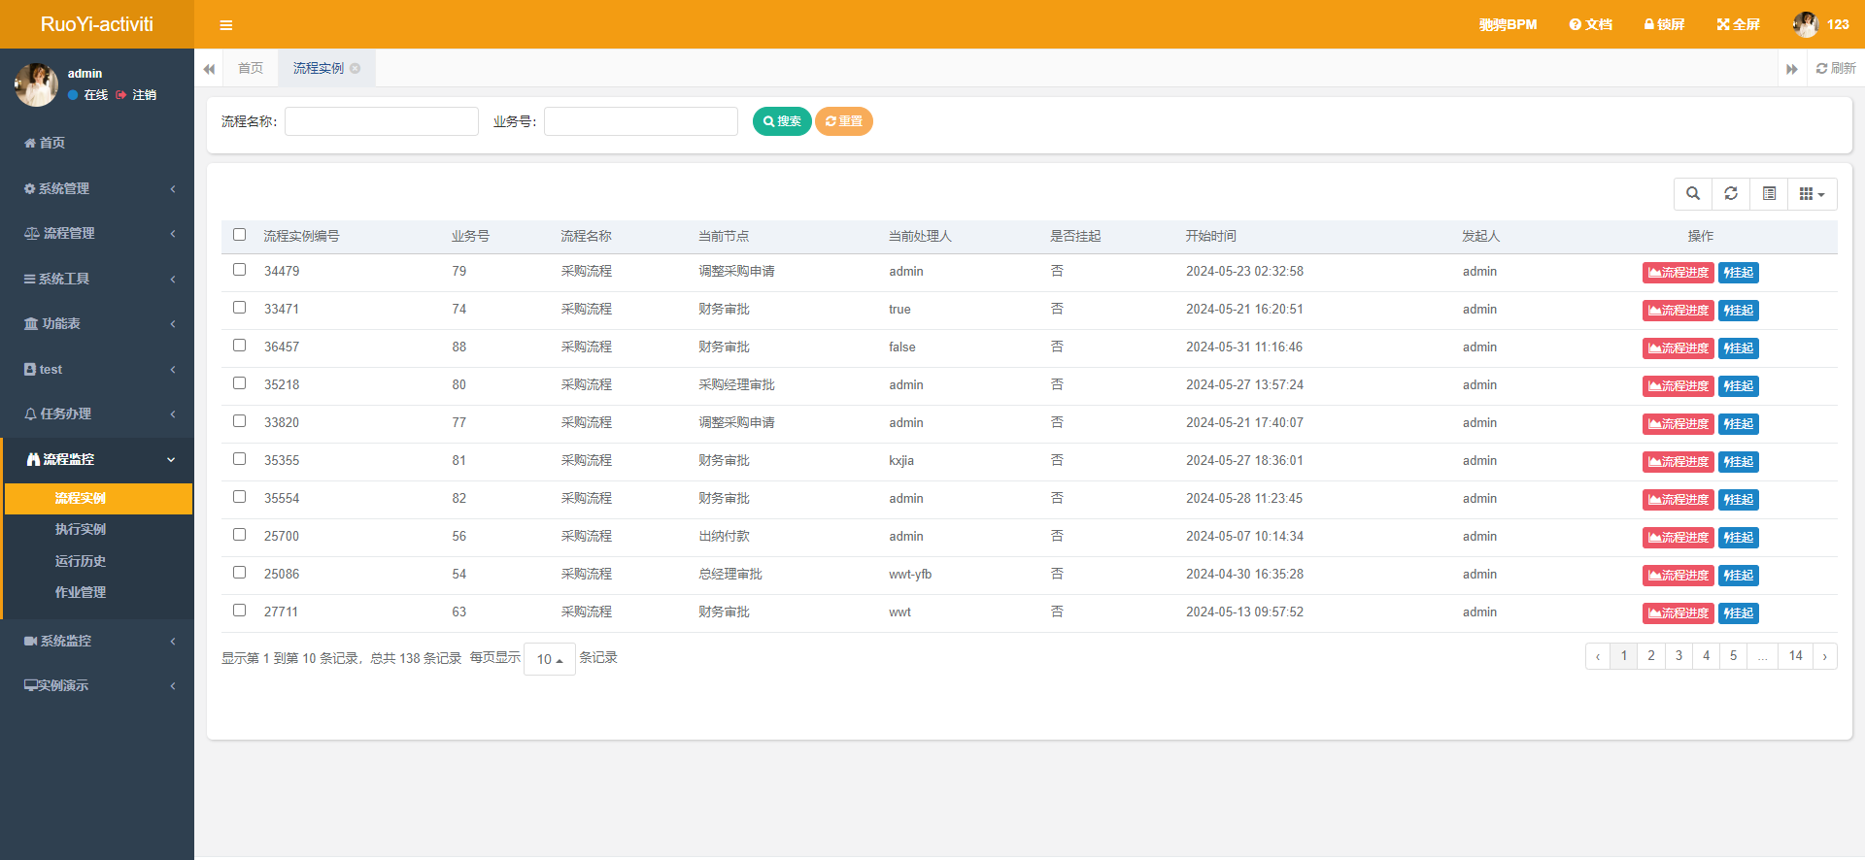Click the 刷新 refresh link
This screenshot has width=1865, height=860.
1836,68
